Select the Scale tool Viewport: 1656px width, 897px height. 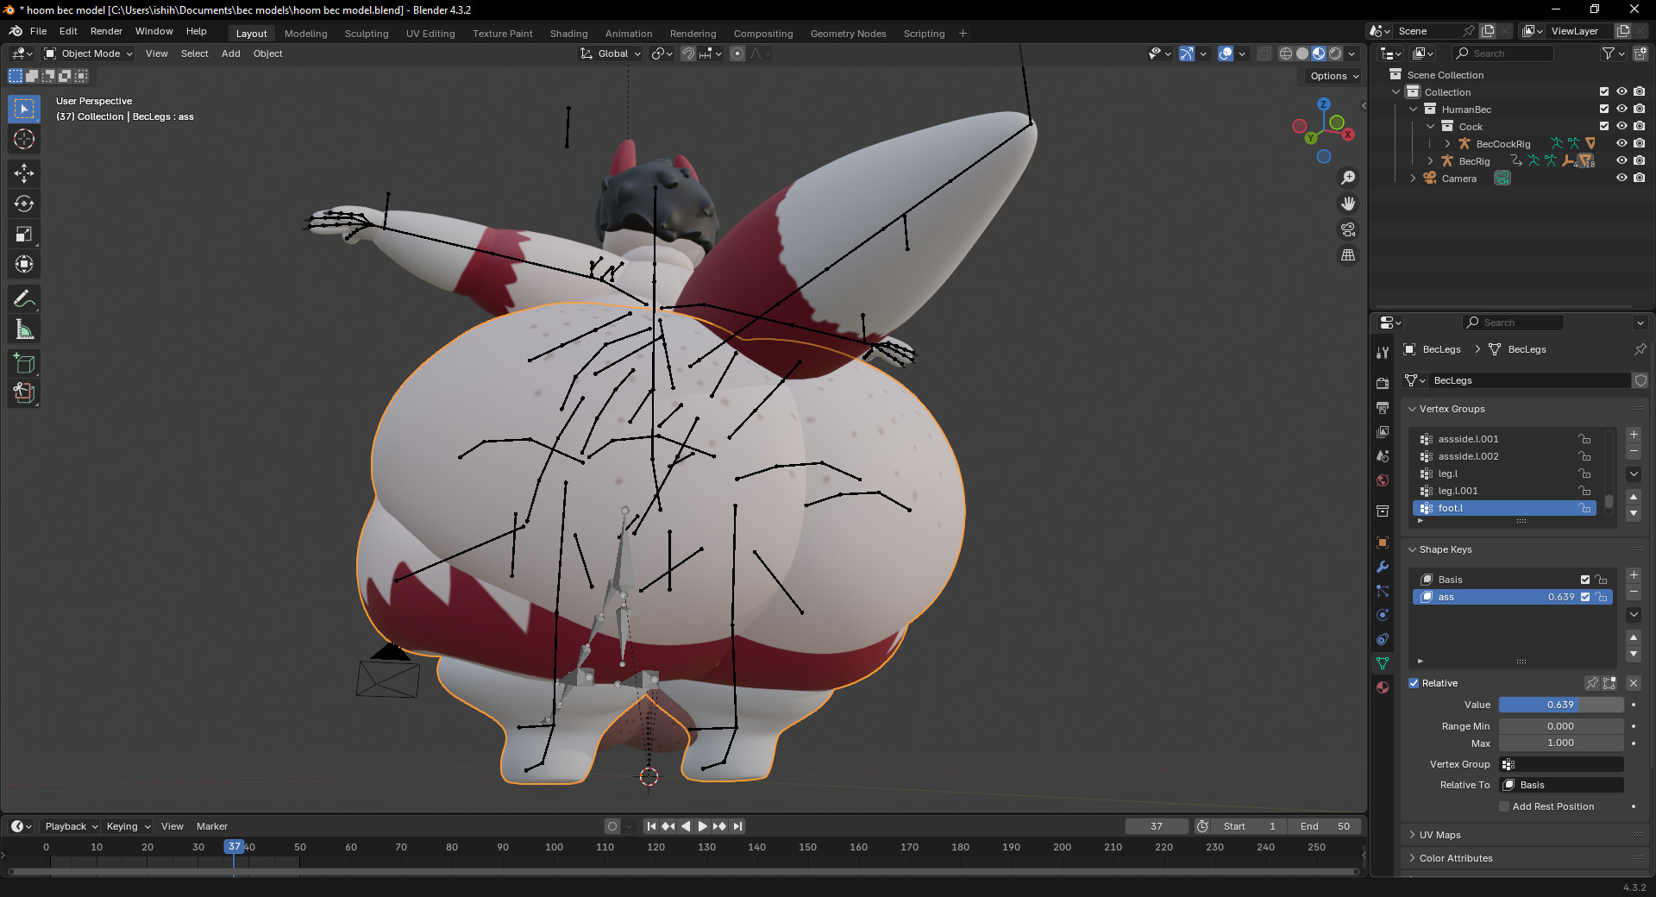pyautogui.click(x=24, y=234)
